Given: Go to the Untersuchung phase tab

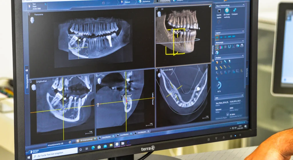Looking at the screenshot, I should (x=163, y=1).
